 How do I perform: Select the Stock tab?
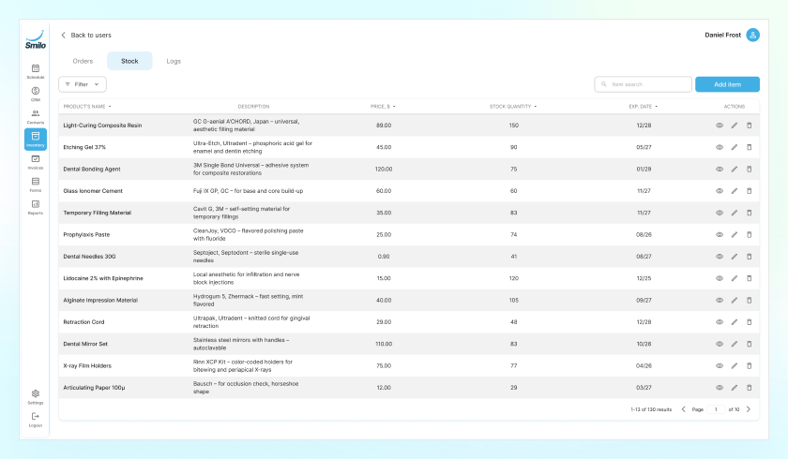pos(129,61)
